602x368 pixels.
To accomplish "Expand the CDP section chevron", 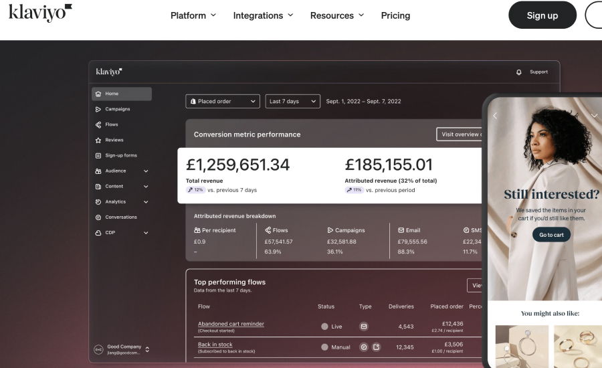I will 146,233.
